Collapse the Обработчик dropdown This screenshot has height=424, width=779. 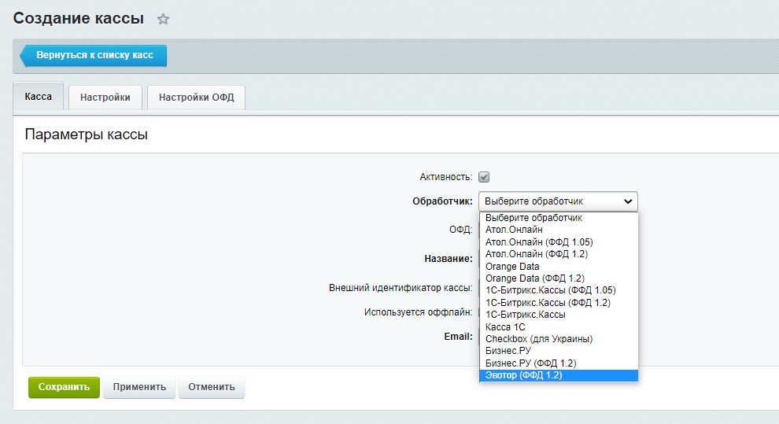557,201
